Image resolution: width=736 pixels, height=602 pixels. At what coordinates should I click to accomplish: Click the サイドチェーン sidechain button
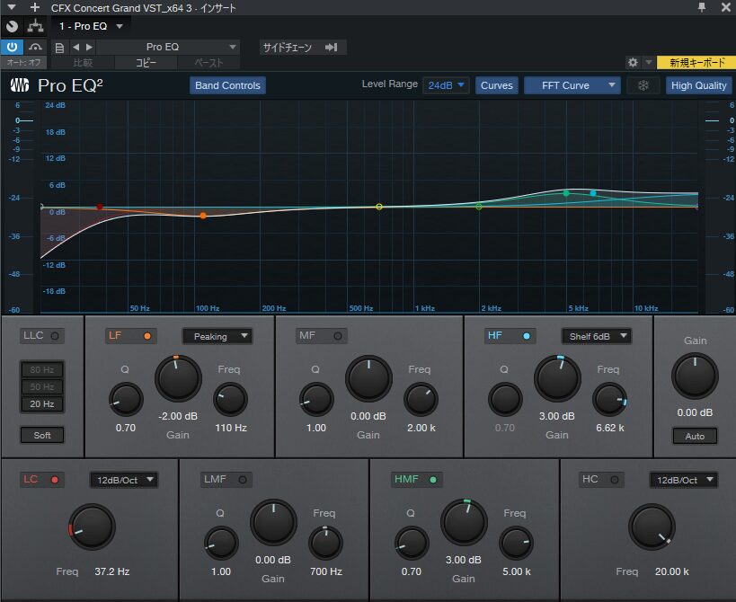pos(303,48)
